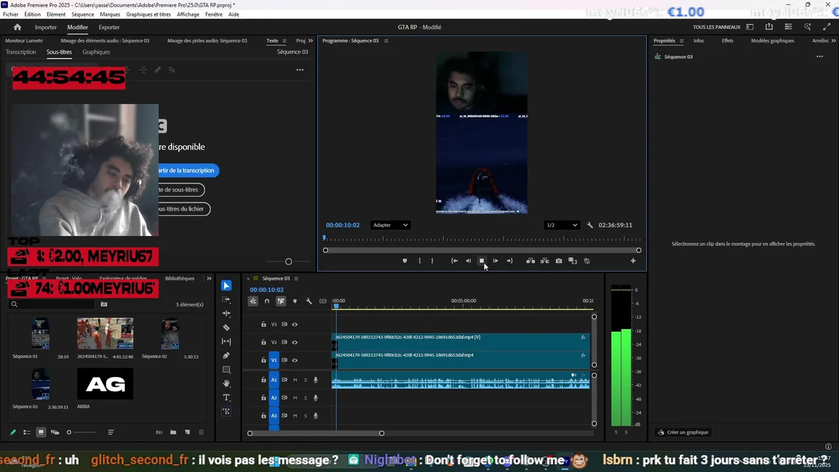
Task: Switch to the Exporter workspace tab
Action: point(109,28)
